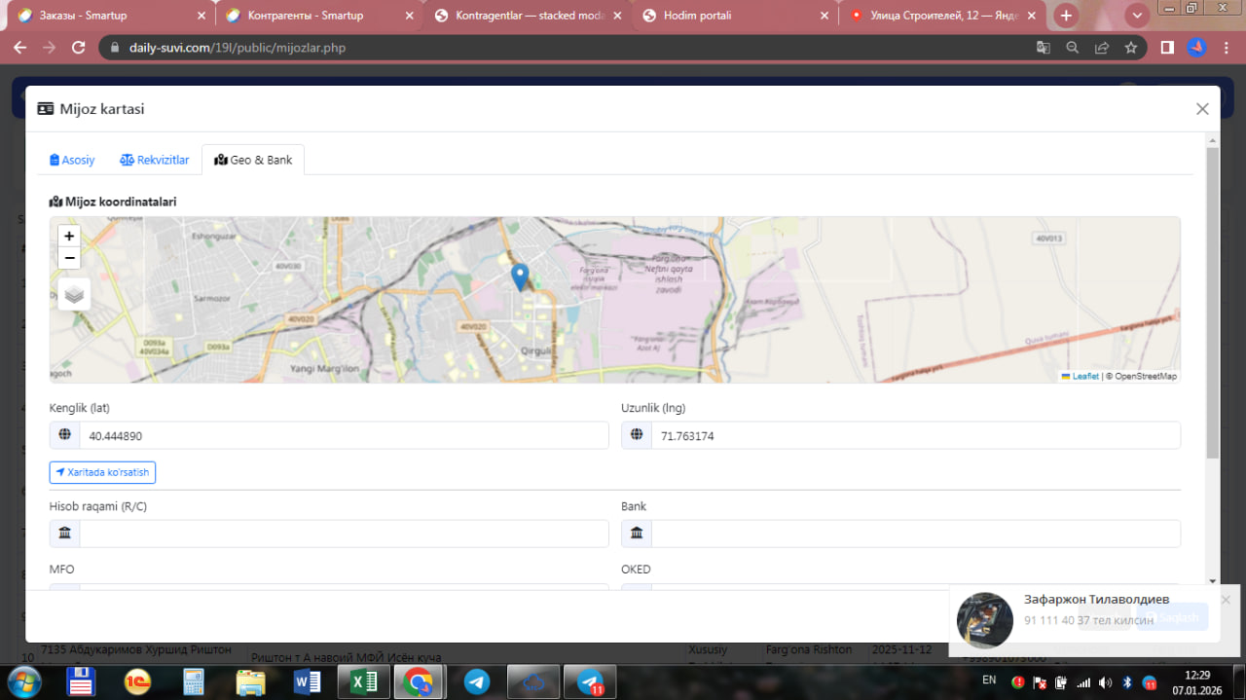Bookmark this page with star icon
Screen dimensions: 1246x700
1131,47
